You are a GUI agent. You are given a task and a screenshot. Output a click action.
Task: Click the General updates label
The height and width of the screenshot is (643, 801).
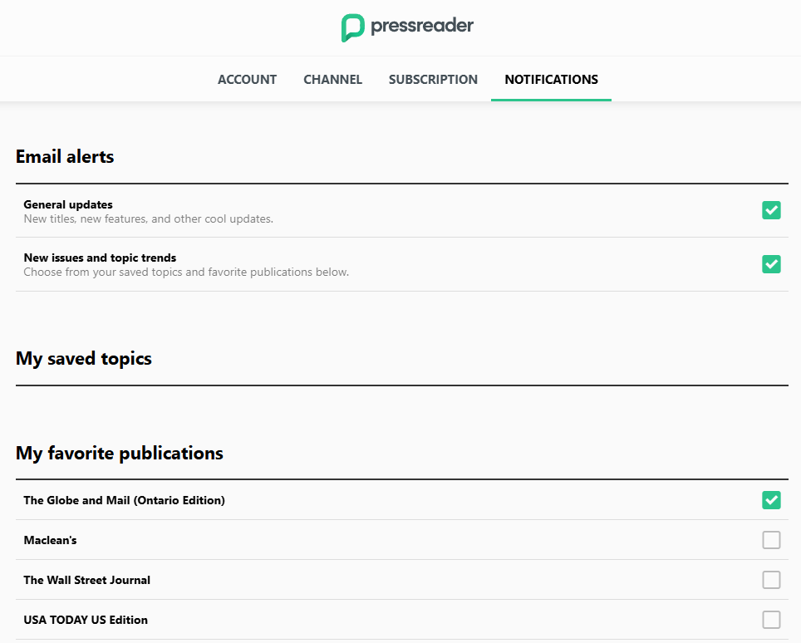(x=68, y=204)
